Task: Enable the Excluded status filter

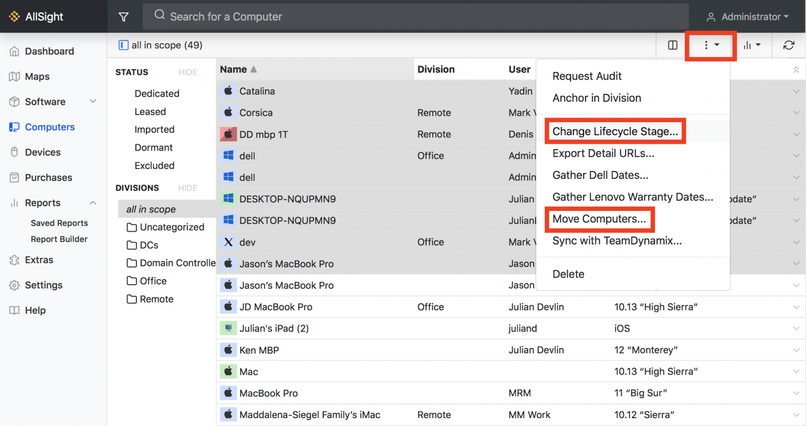Action: click(154, 165)
